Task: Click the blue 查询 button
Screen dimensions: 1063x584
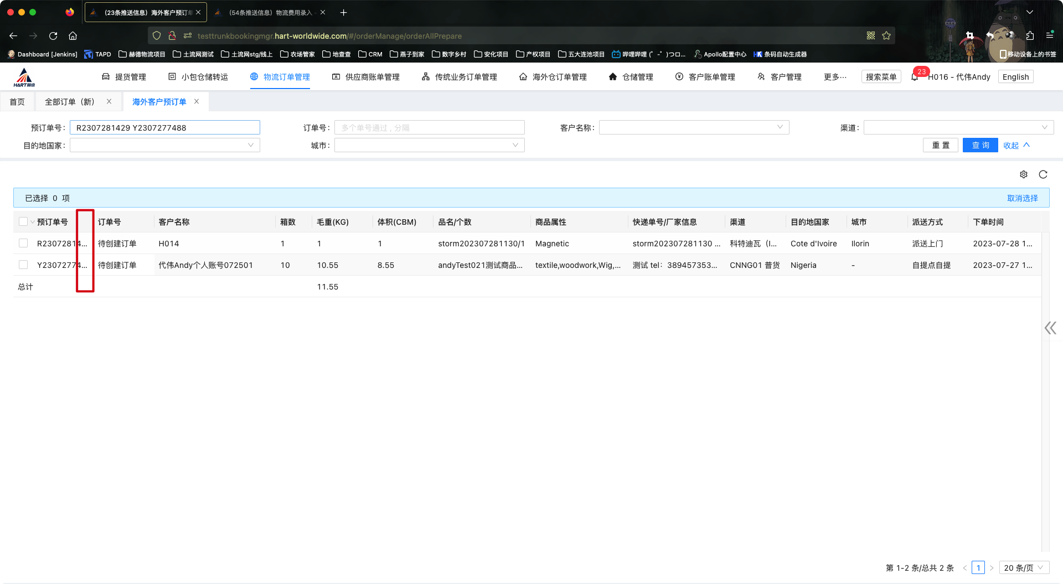Action: (980, 146)
